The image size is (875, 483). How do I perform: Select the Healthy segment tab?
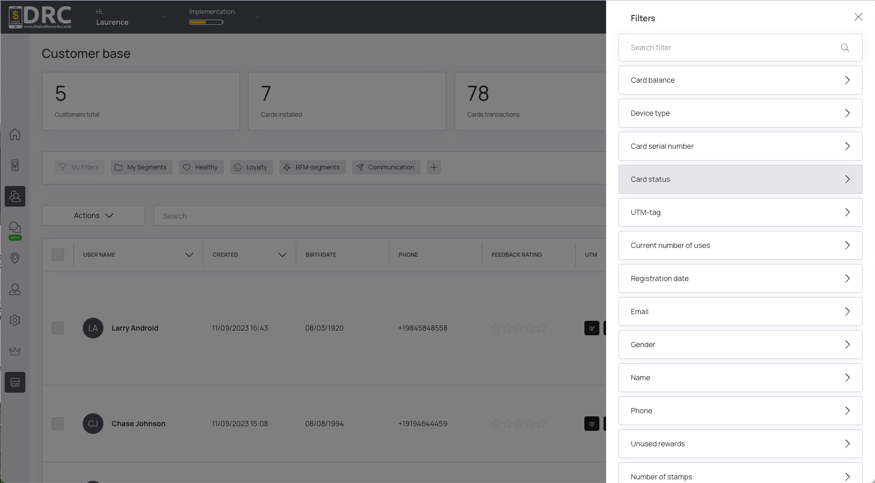click(x=201, y=167)
